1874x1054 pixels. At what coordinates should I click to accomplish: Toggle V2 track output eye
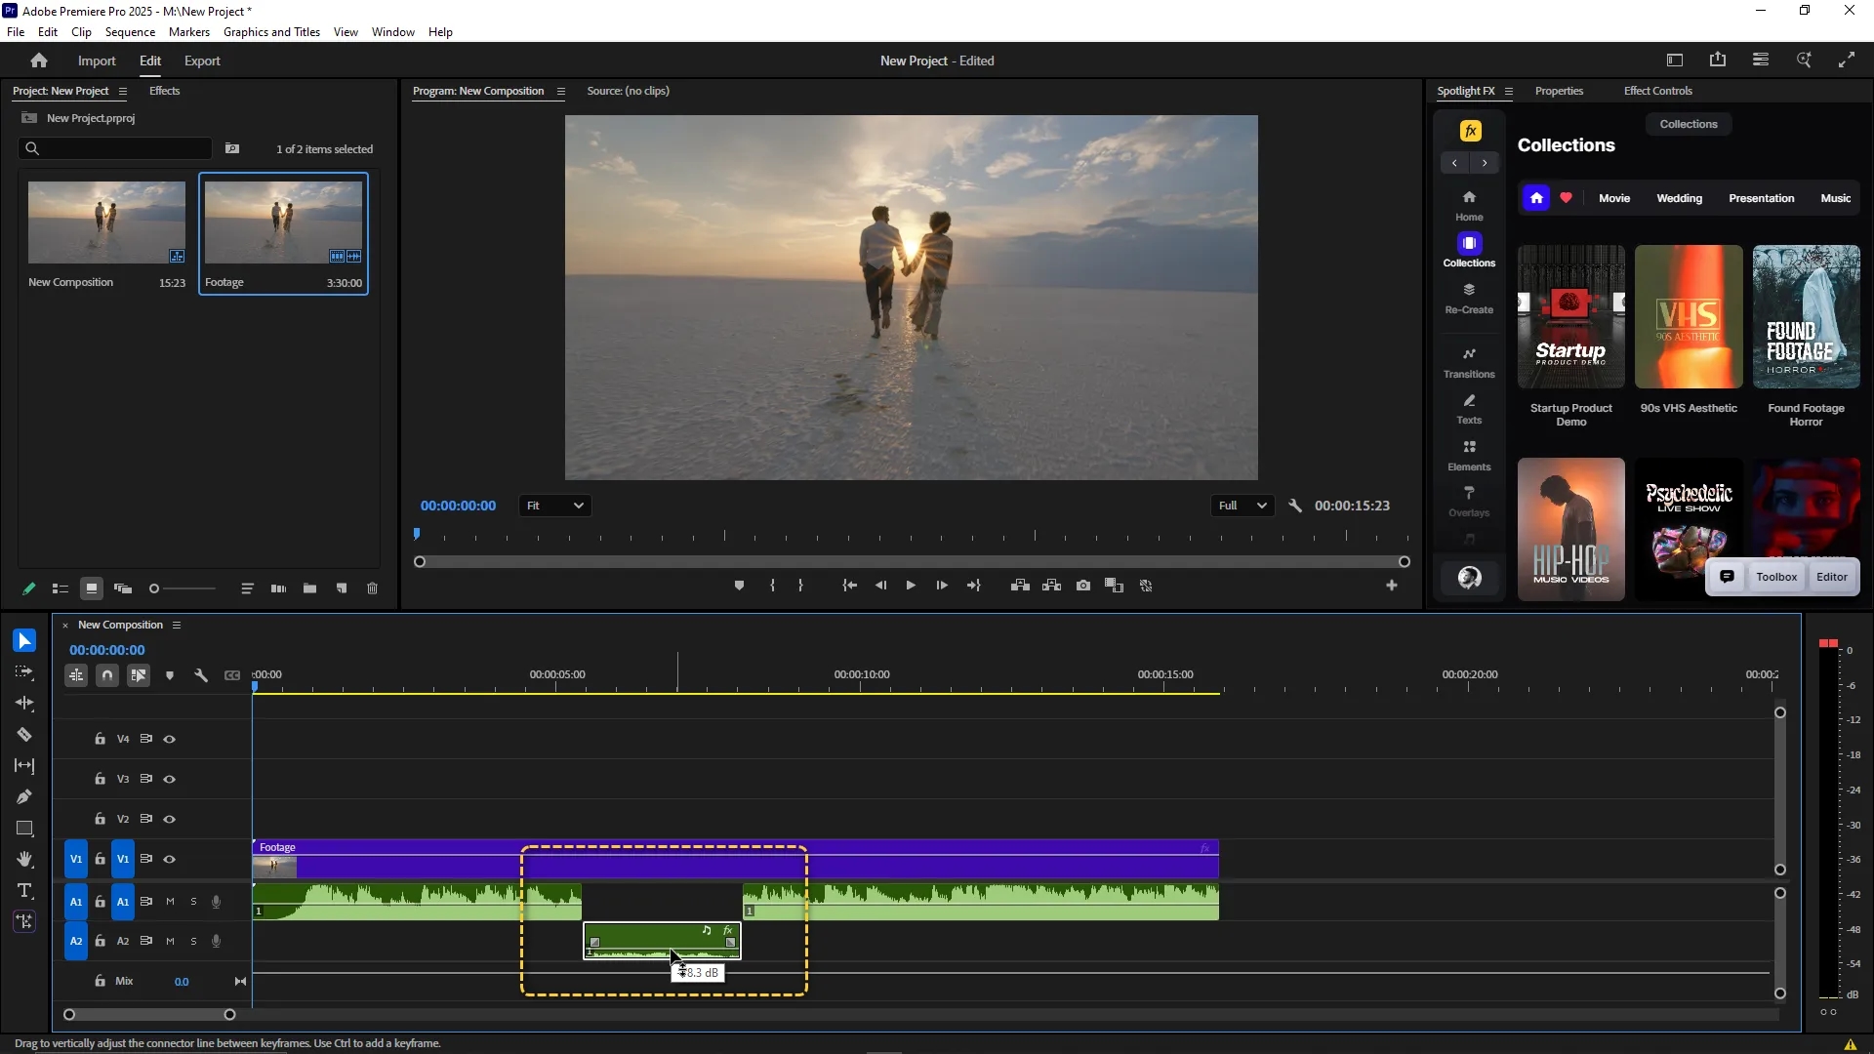[x=169, y=820]
